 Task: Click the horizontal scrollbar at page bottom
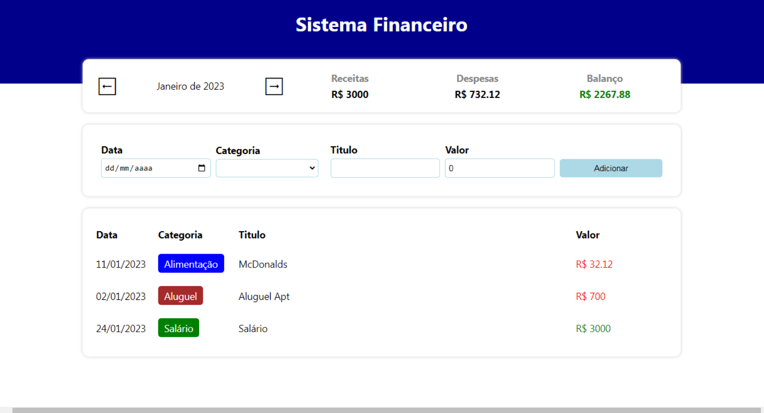(x=386, y=410)
